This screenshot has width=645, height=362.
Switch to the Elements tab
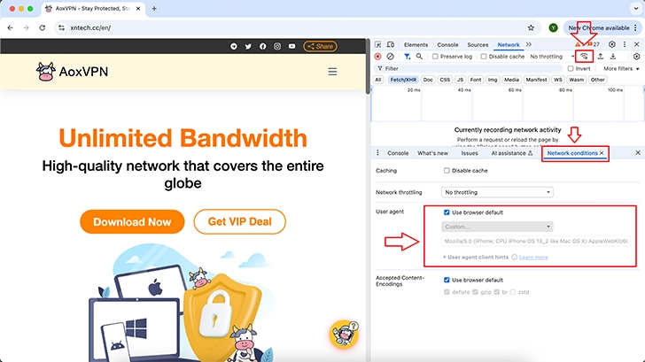(416, 45)
